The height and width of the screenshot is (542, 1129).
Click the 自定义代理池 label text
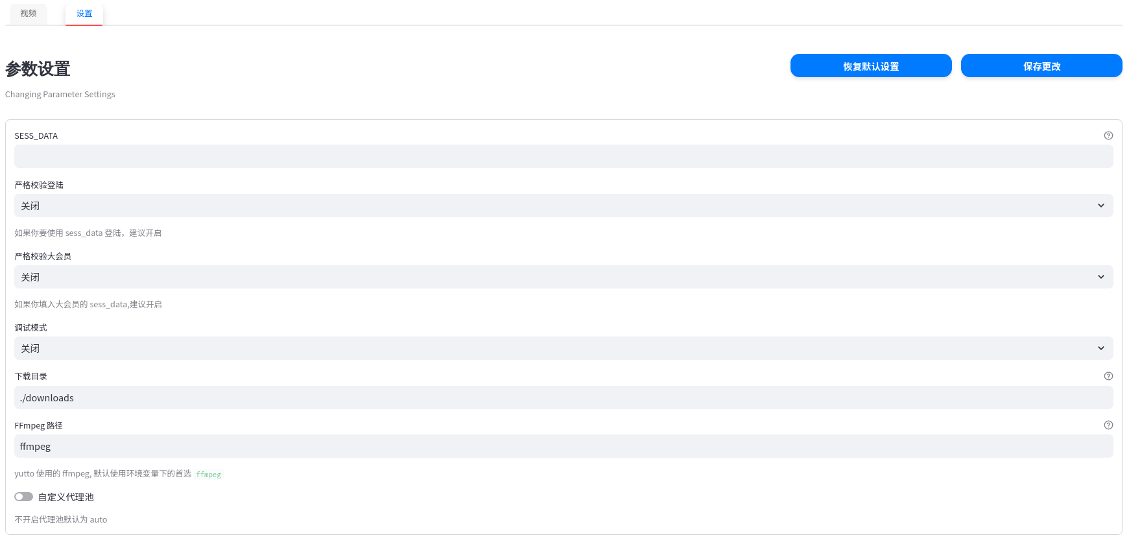tap(66, 497)
